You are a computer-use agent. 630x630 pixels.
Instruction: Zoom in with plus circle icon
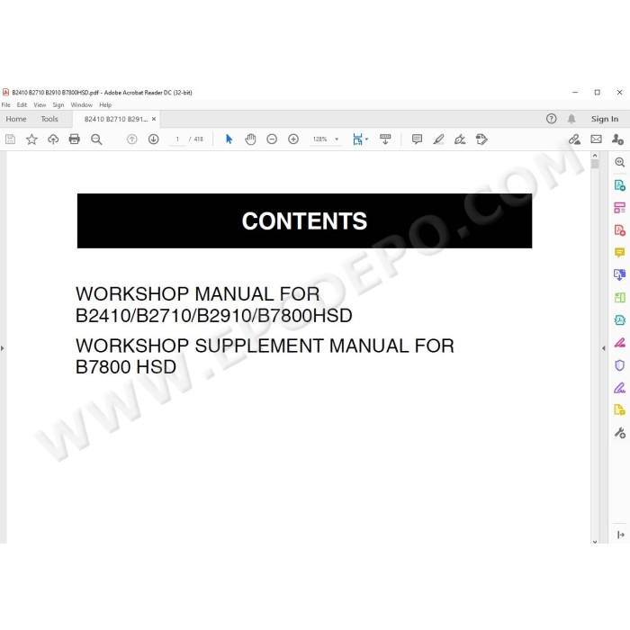(293, 139)
